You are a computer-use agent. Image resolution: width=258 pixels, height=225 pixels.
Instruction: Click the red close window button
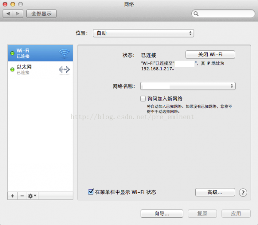[5, 4]
